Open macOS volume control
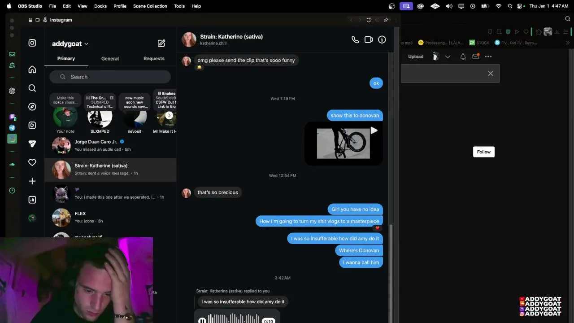This screenshot has height=323, width=574. (x=449, y=6)
